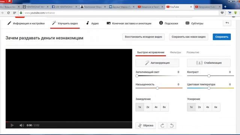
Task: Select 1x under Замедление
Action: point(140,107)
